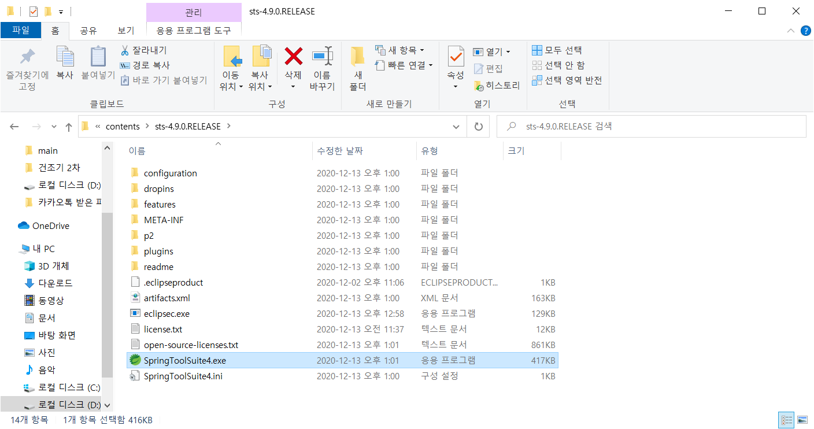Select SpringToolSuite4.ini file
The image size is (814, 429).
click(x=183, y=376)
